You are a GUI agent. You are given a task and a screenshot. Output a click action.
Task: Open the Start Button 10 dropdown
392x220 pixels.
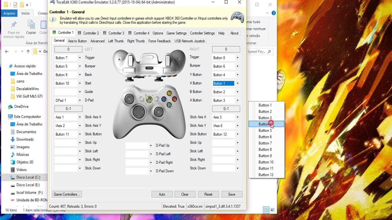coord(80,83)
